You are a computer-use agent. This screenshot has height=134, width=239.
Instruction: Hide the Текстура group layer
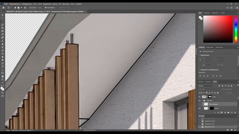click(200, 100)
